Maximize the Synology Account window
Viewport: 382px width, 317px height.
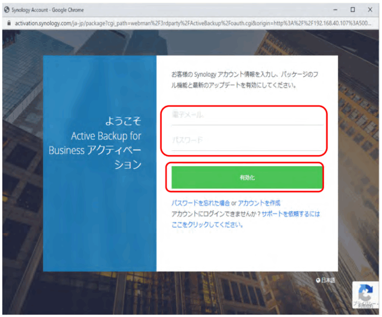(352, 10)
